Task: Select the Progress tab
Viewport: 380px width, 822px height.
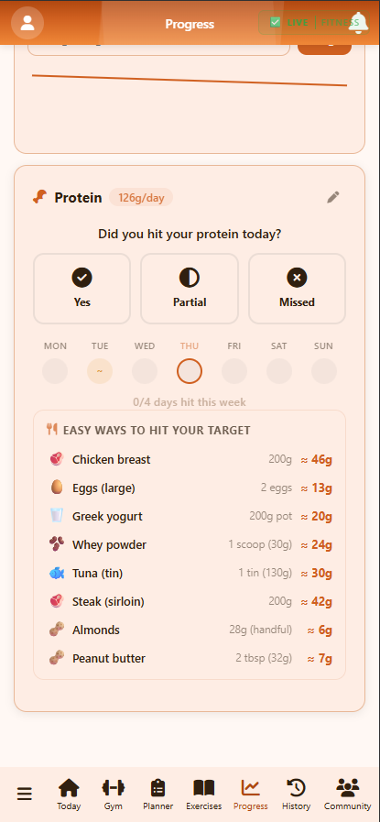Action: pos(251,795)
